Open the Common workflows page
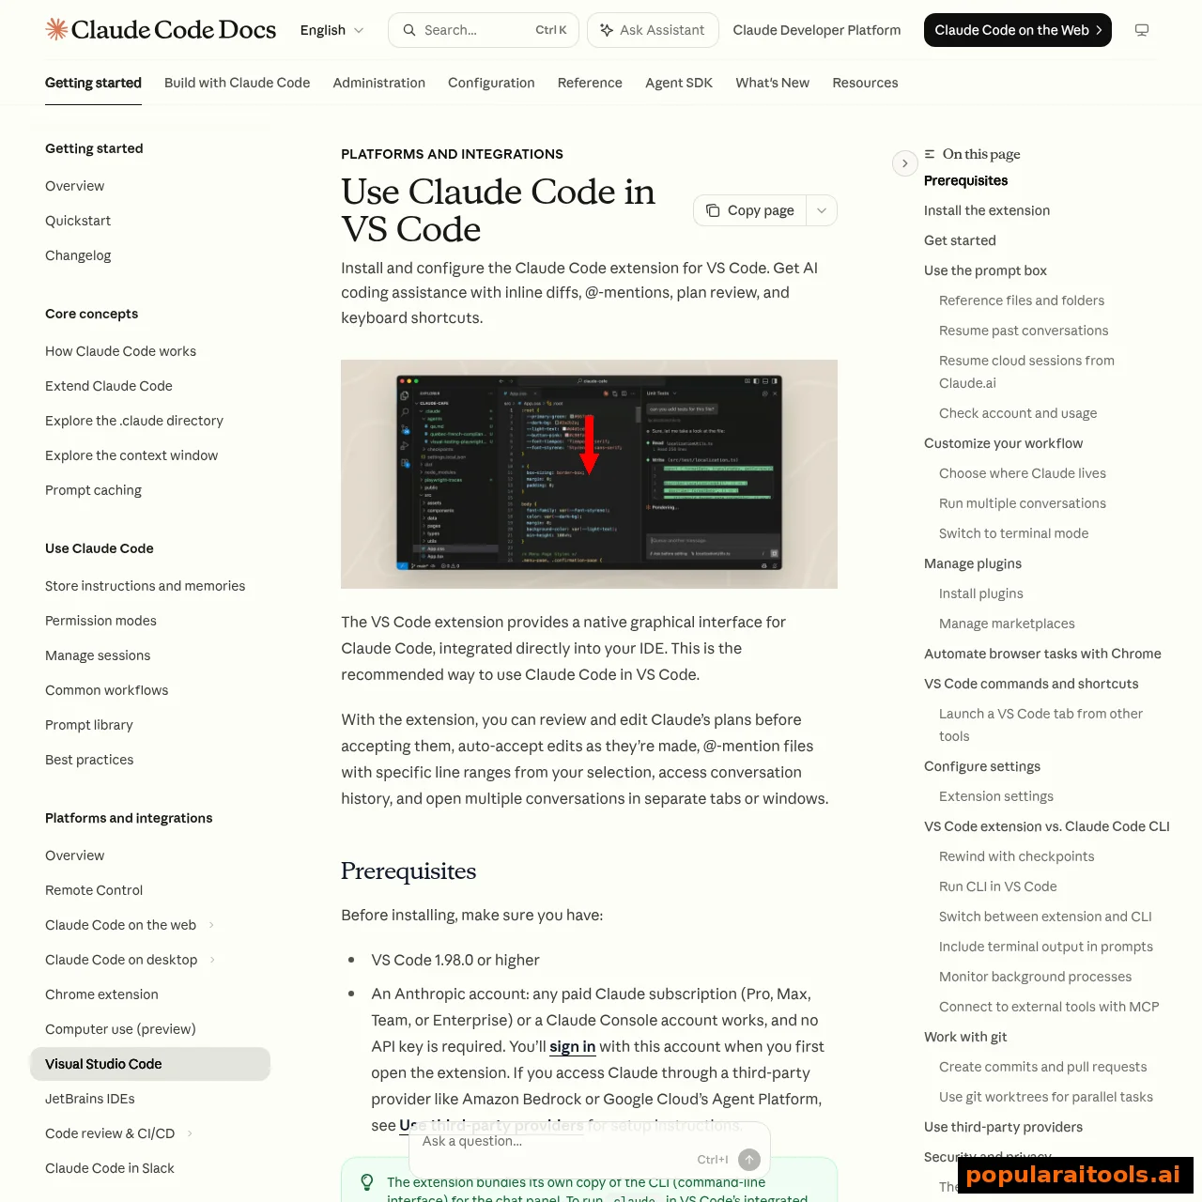Image resolution: width=1202 pixels, height=1202 pixels. click(106, 690)
